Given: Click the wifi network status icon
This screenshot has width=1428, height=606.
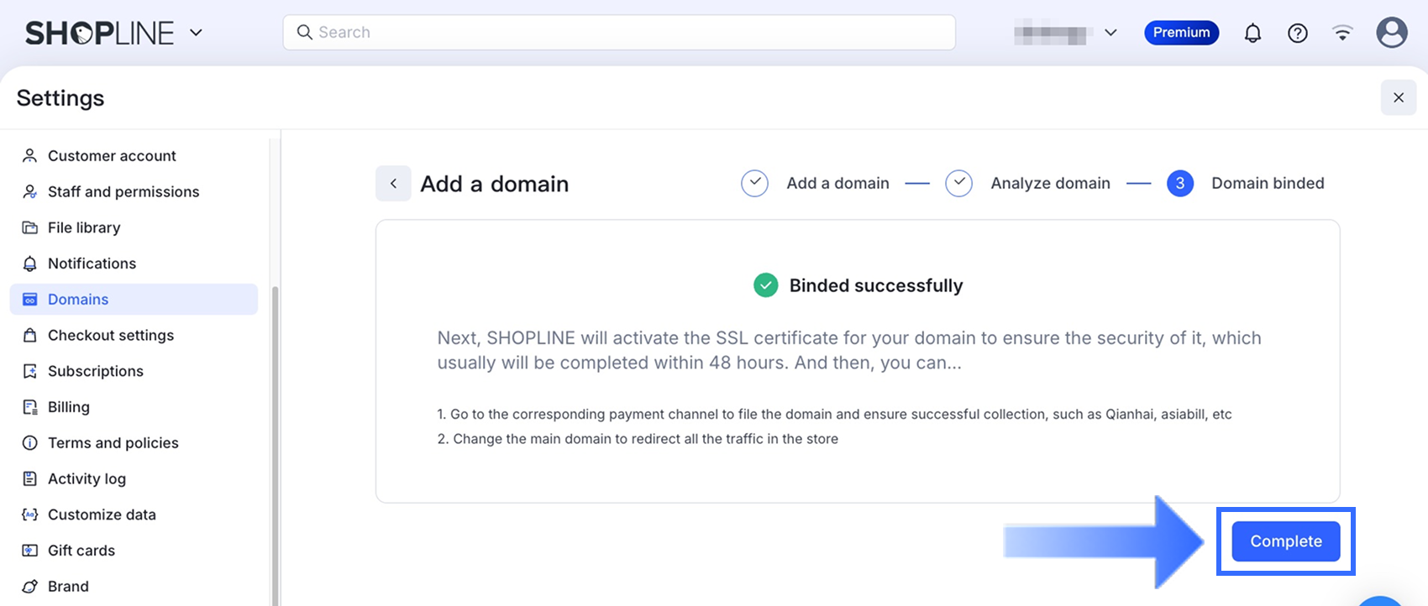Looking at the screenshot, I should click(1342, 33).
